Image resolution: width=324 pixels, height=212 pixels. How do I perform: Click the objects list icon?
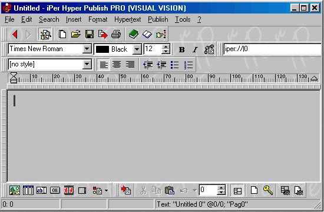click(x=97, y=190)
